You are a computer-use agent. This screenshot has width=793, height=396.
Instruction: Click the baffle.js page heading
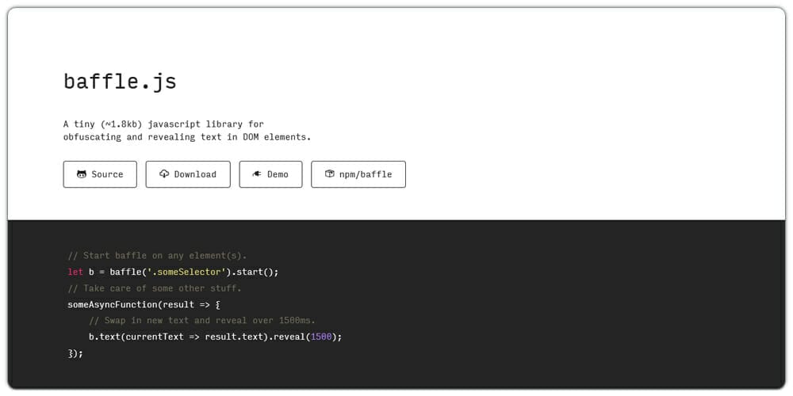pyautogui.click(x=120, y=82)
